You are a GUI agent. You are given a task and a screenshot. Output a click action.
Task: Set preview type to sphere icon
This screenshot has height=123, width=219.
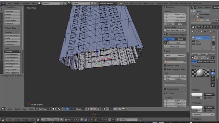213,73
